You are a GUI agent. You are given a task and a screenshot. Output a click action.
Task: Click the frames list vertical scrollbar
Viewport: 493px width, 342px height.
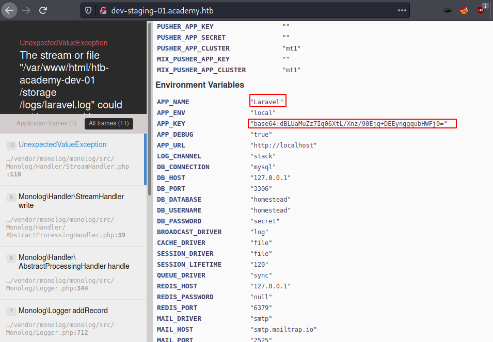point(149,108)
